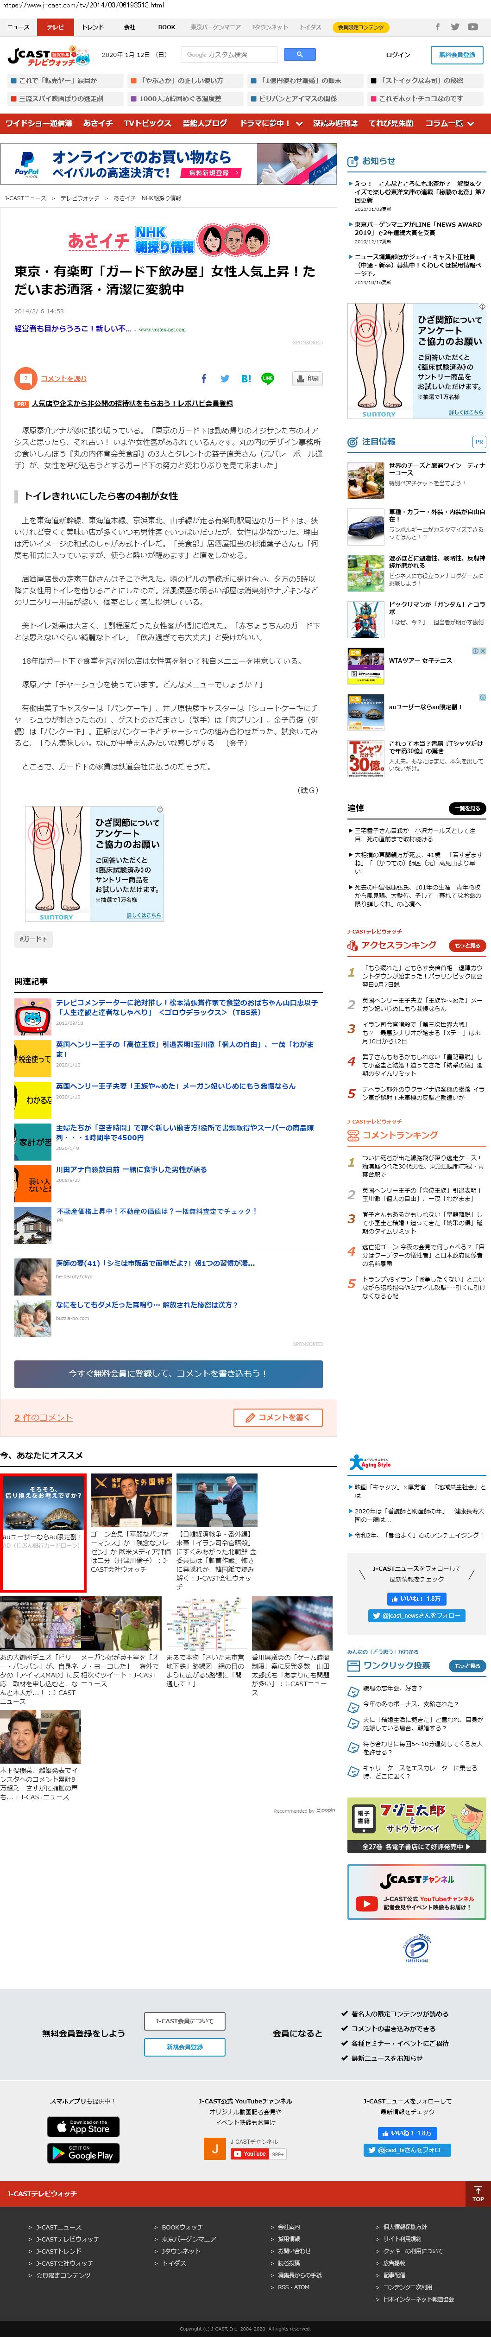Click もっと見る beside アクセスランキング

[467, 946]
